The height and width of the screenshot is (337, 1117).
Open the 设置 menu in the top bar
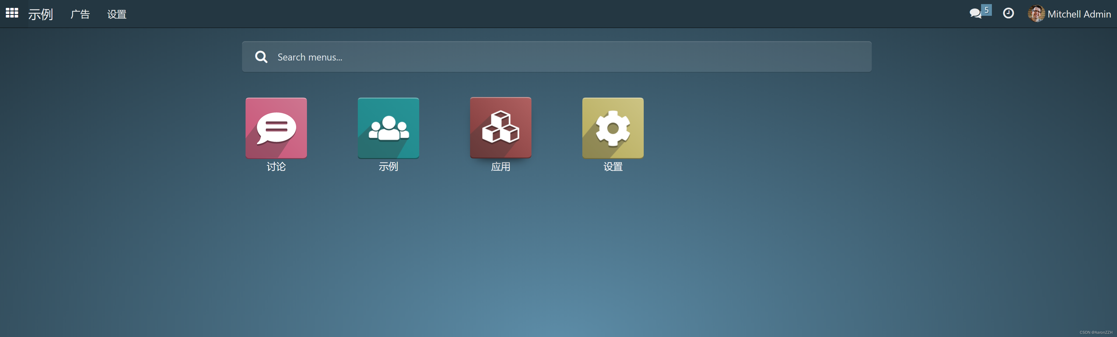click(116, 14)
